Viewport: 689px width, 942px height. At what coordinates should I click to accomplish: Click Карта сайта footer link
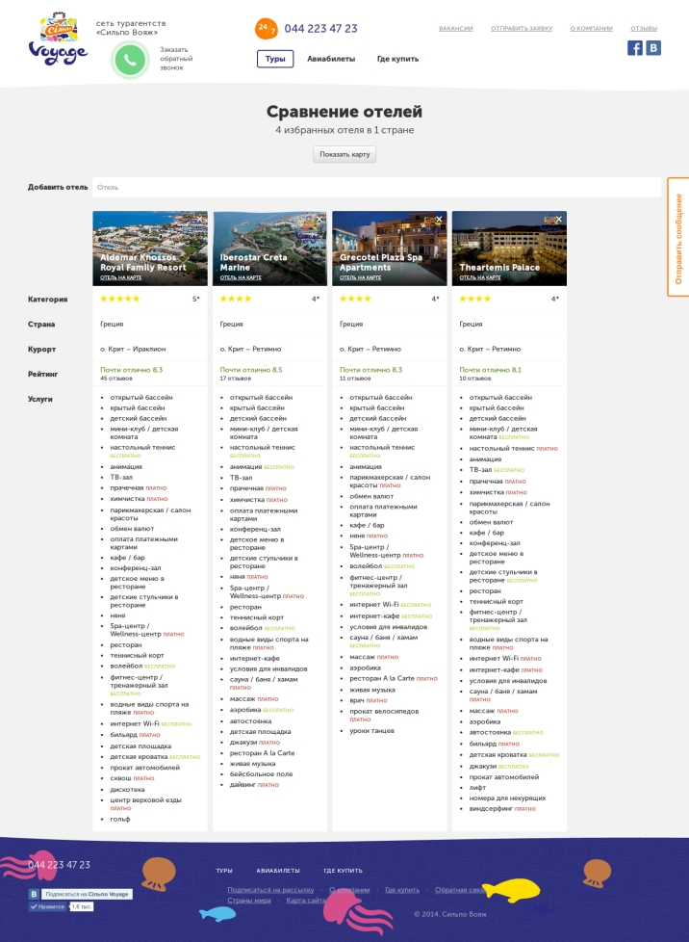(x=305, y=900)
